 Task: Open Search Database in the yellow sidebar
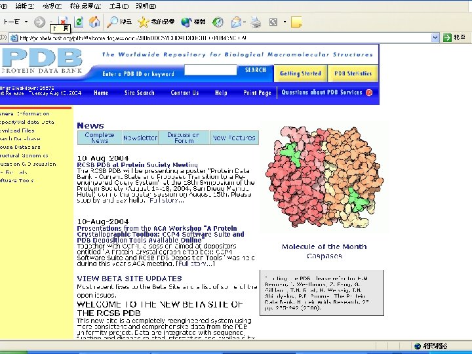tap(20, 139)
